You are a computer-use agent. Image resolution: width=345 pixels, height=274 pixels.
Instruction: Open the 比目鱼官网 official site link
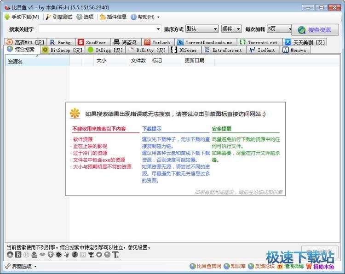tap(206, 266)
